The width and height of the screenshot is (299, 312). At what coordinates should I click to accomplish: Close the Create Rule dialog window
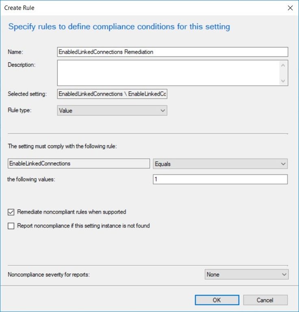click(x=290, y=8)
